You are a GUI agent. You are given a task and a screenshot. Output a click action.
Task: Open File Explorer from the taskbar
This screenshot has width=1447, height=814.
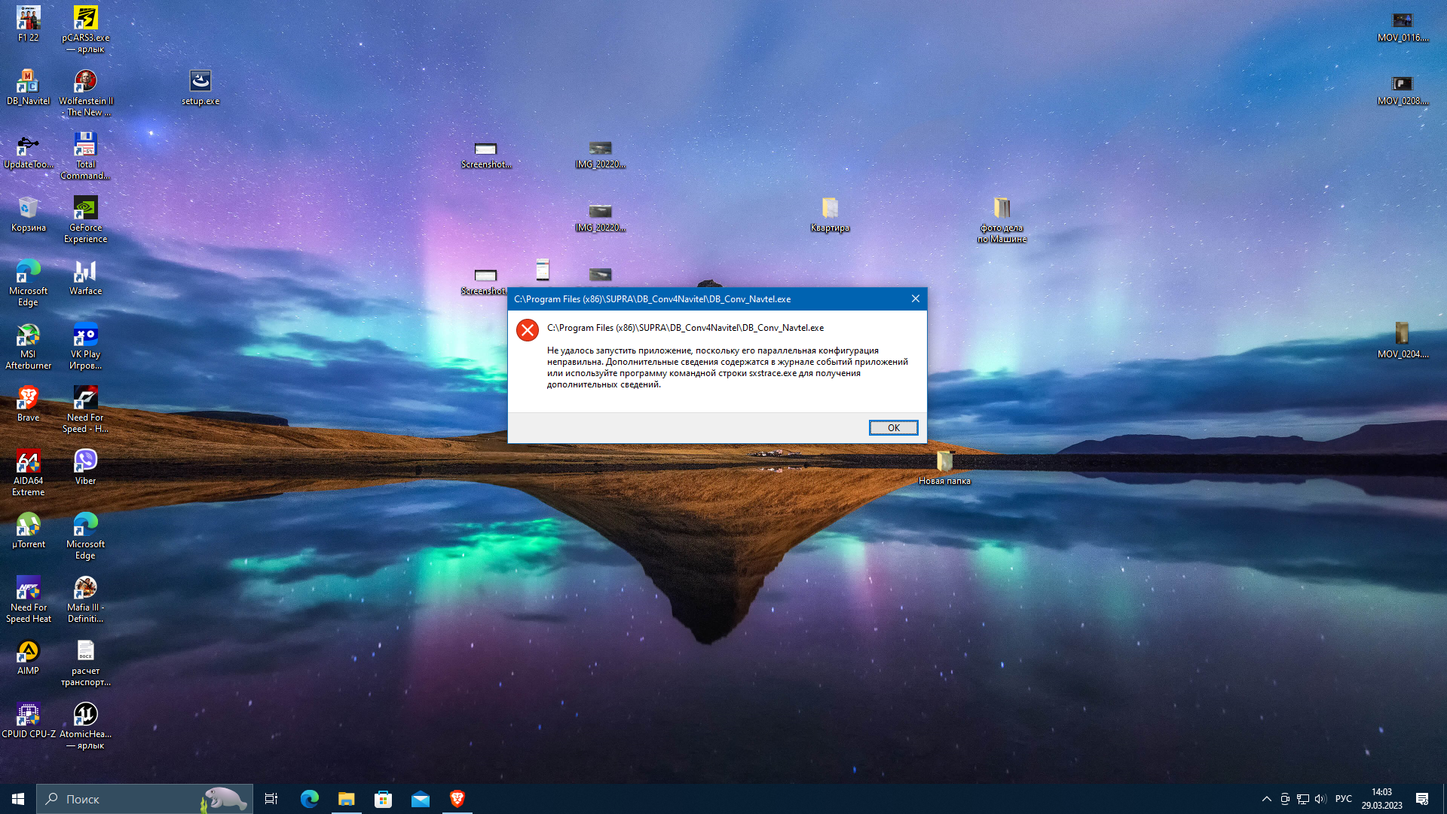pyautogui.click(x=346, y=799)
